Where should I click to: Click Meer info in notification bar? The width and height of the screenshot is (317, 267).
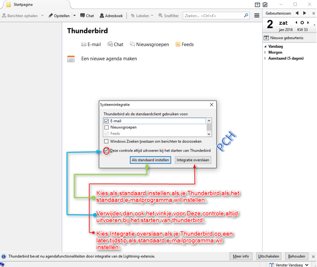241,256
